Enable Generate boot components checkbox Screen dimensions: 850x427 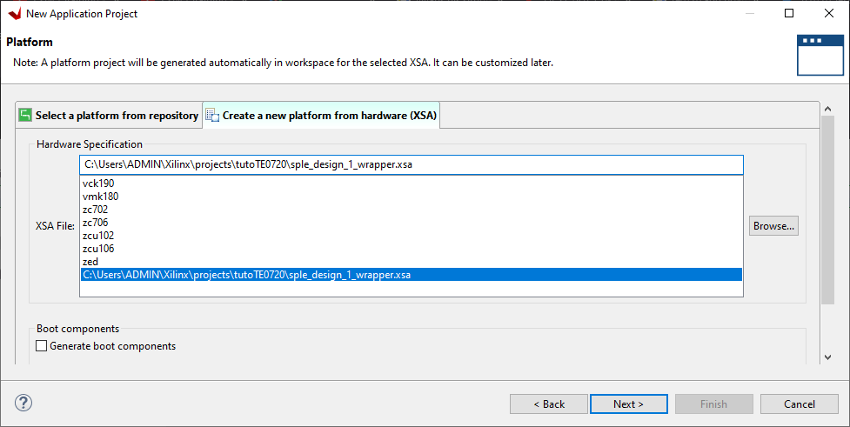click(41, 346)
